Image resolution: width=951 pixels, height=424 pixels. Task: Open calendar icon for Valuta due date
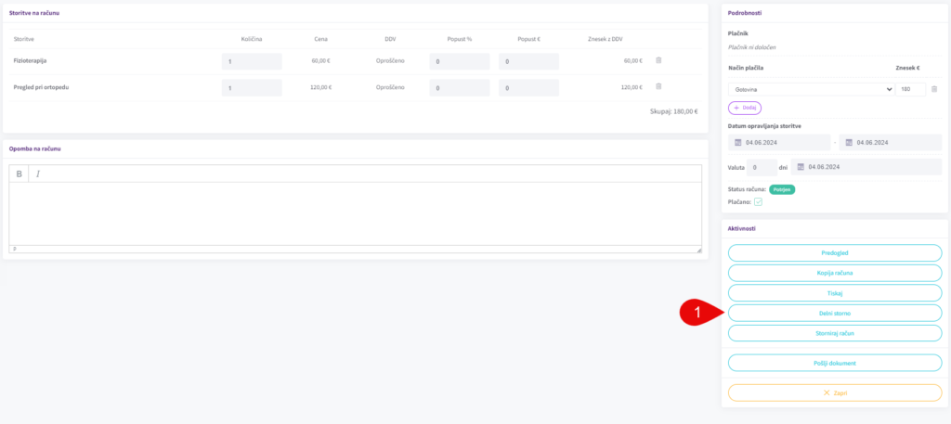[x=799, y=167]
